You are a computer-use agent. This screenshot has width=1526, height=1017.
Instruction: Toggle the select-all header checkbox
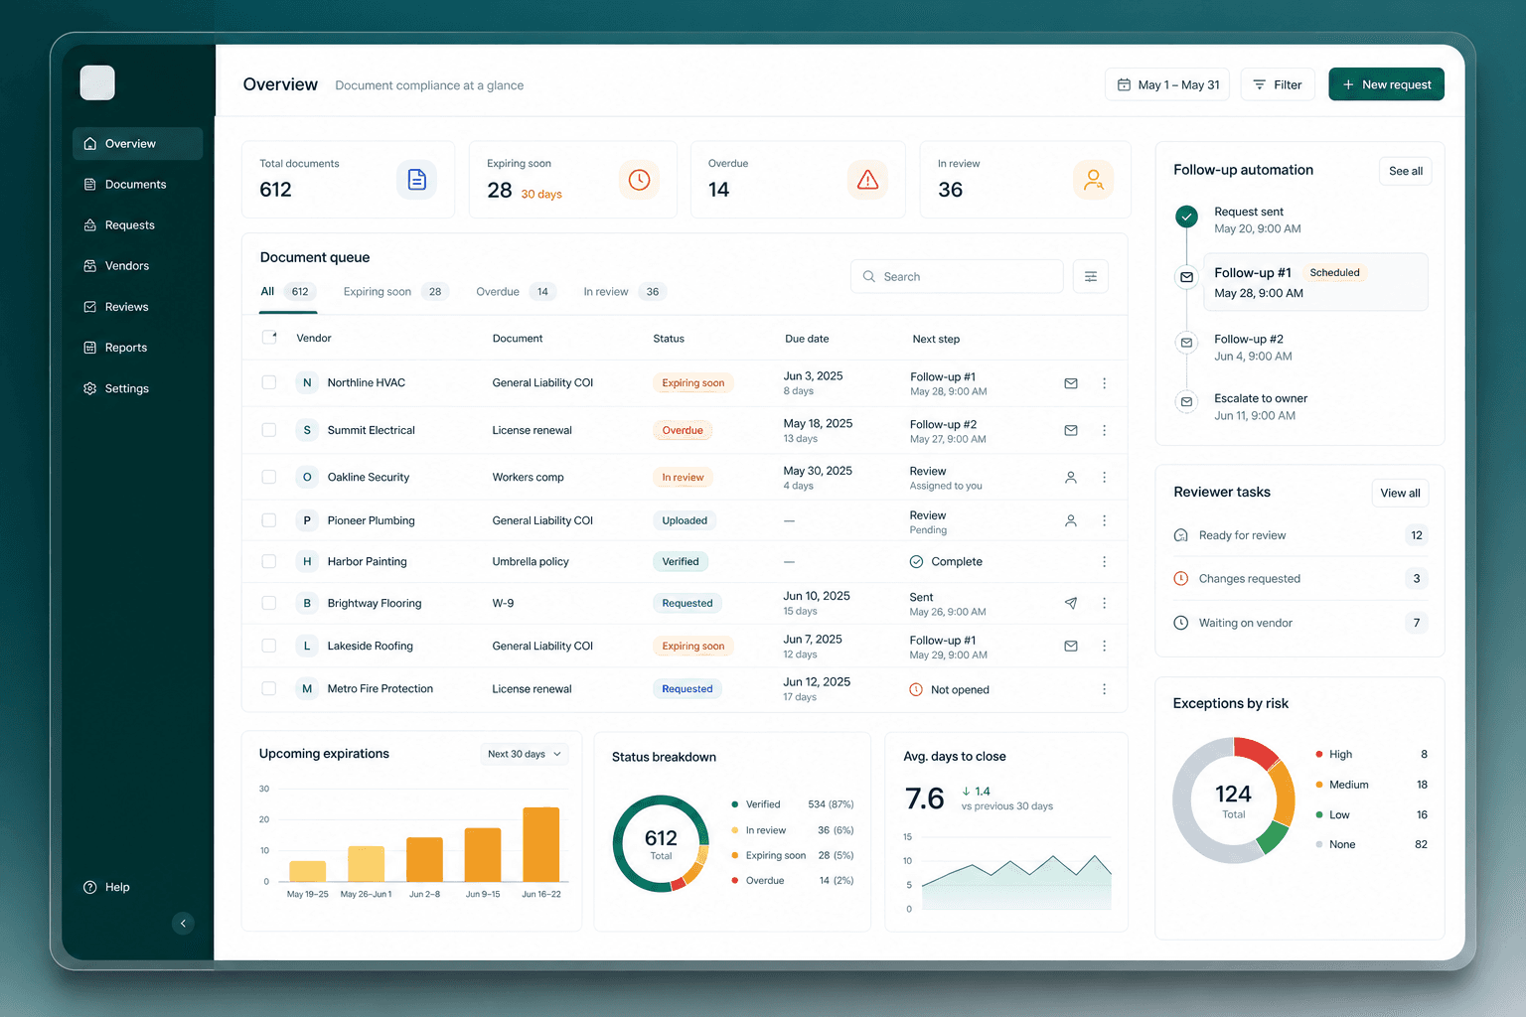point(269,338)
